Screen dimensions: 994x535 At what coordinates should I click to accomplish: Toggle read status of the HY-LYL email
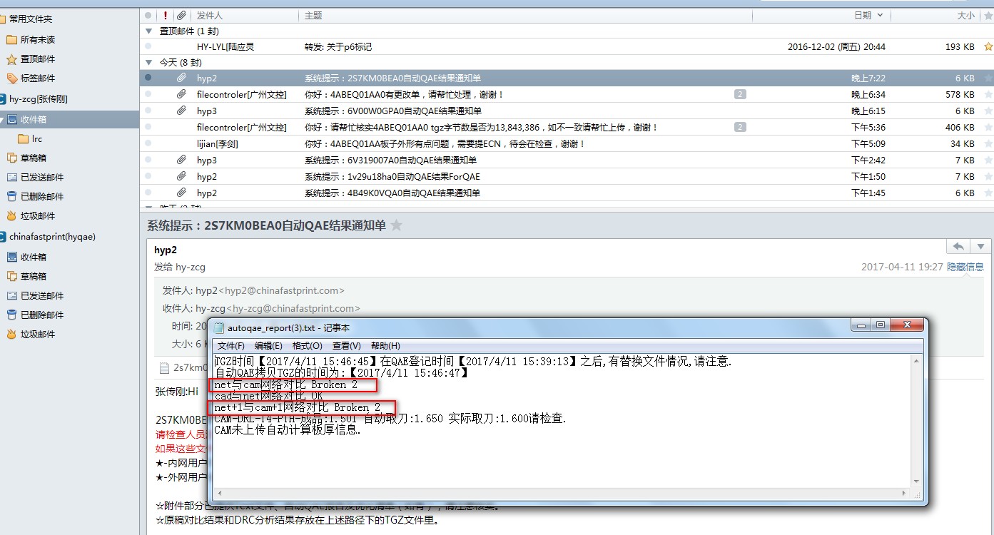(148, 46)
